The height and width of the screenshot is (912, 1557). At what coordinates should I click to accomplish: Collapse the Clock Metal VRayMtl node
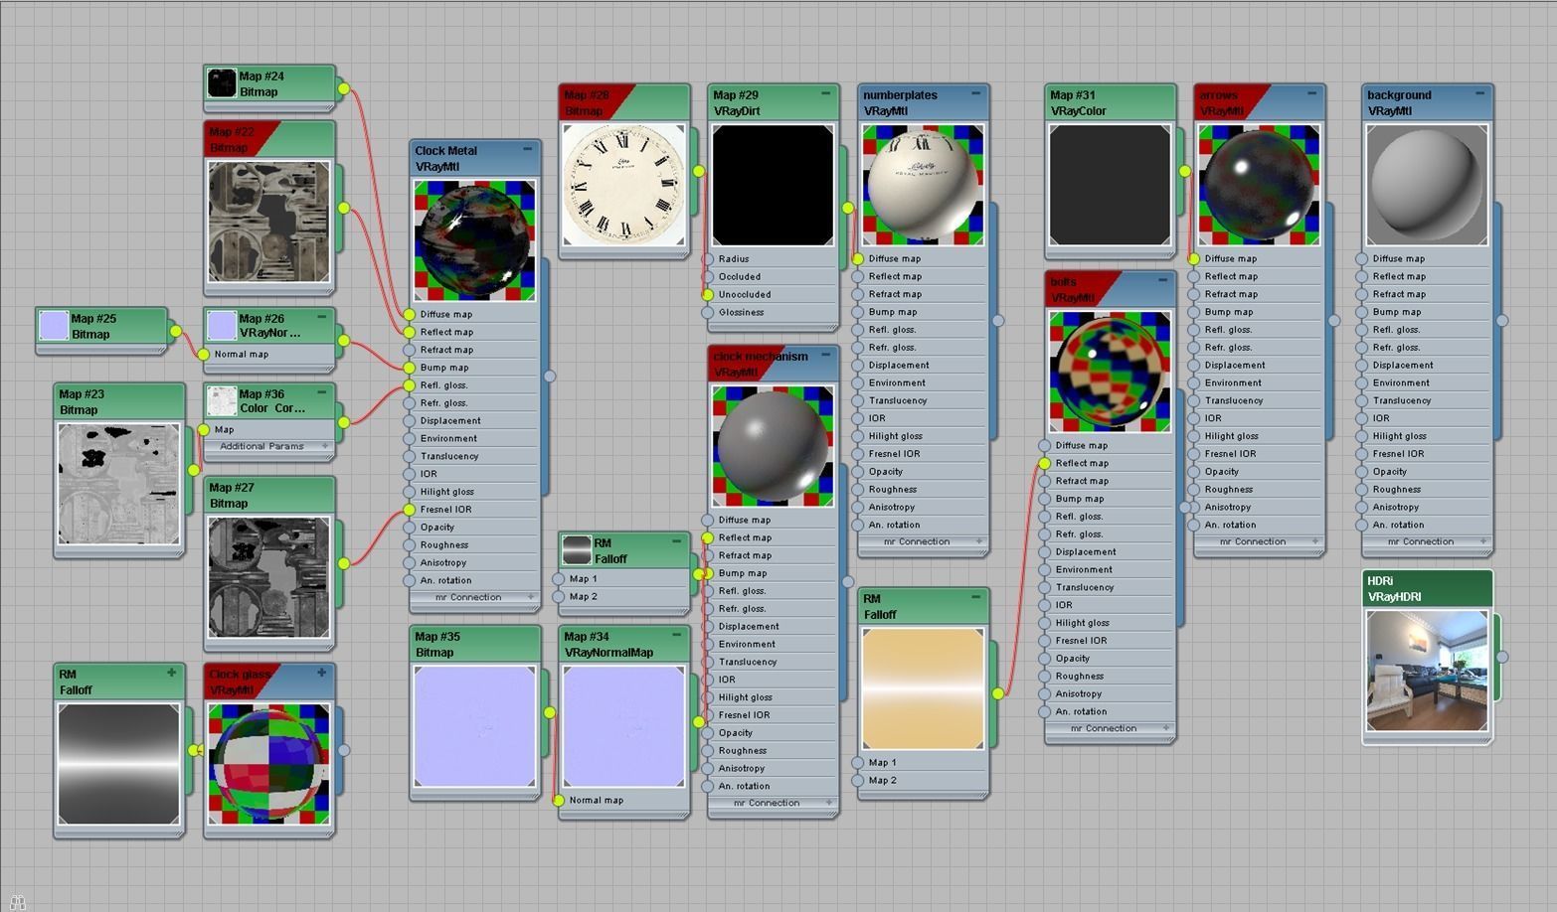coord(528,150)
